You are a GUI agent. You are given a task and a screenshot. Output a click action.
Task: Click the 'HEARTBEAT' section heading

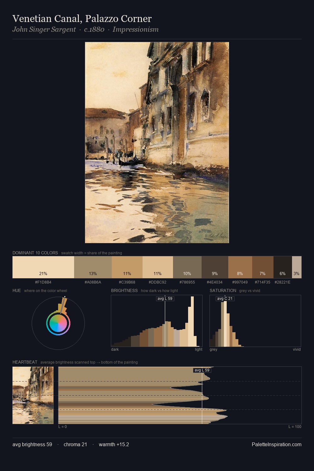pyautogui.click(x=25, y=362)
